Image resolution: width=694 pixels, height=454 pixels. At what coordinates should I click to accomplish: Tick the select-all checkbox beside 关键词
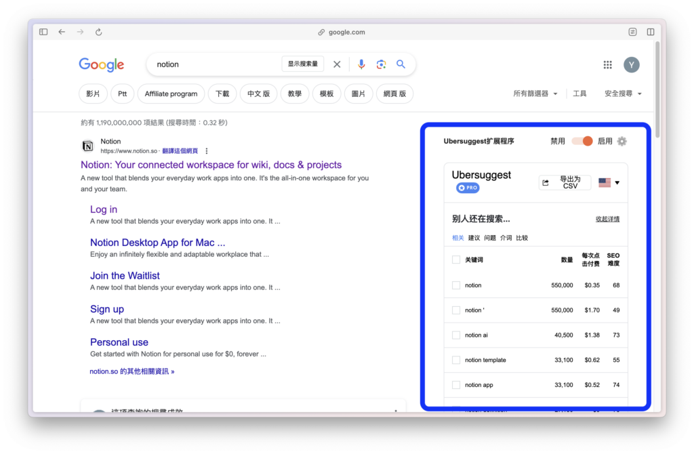[456, 260]
